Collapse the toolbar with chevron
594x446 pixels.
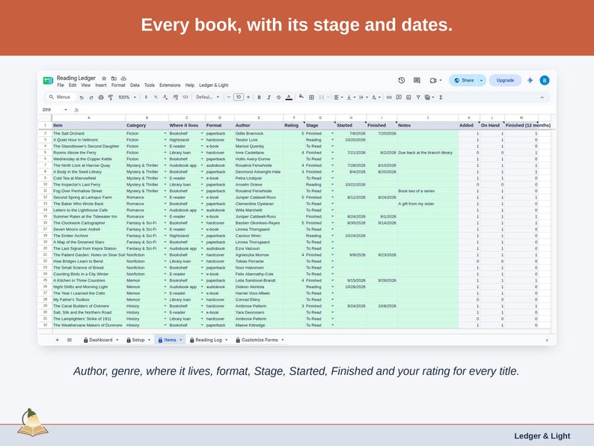(542, 97)
